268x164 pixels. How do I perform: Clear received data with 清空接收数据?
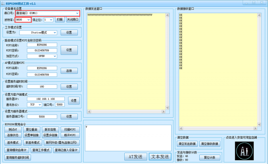[209, 144]
